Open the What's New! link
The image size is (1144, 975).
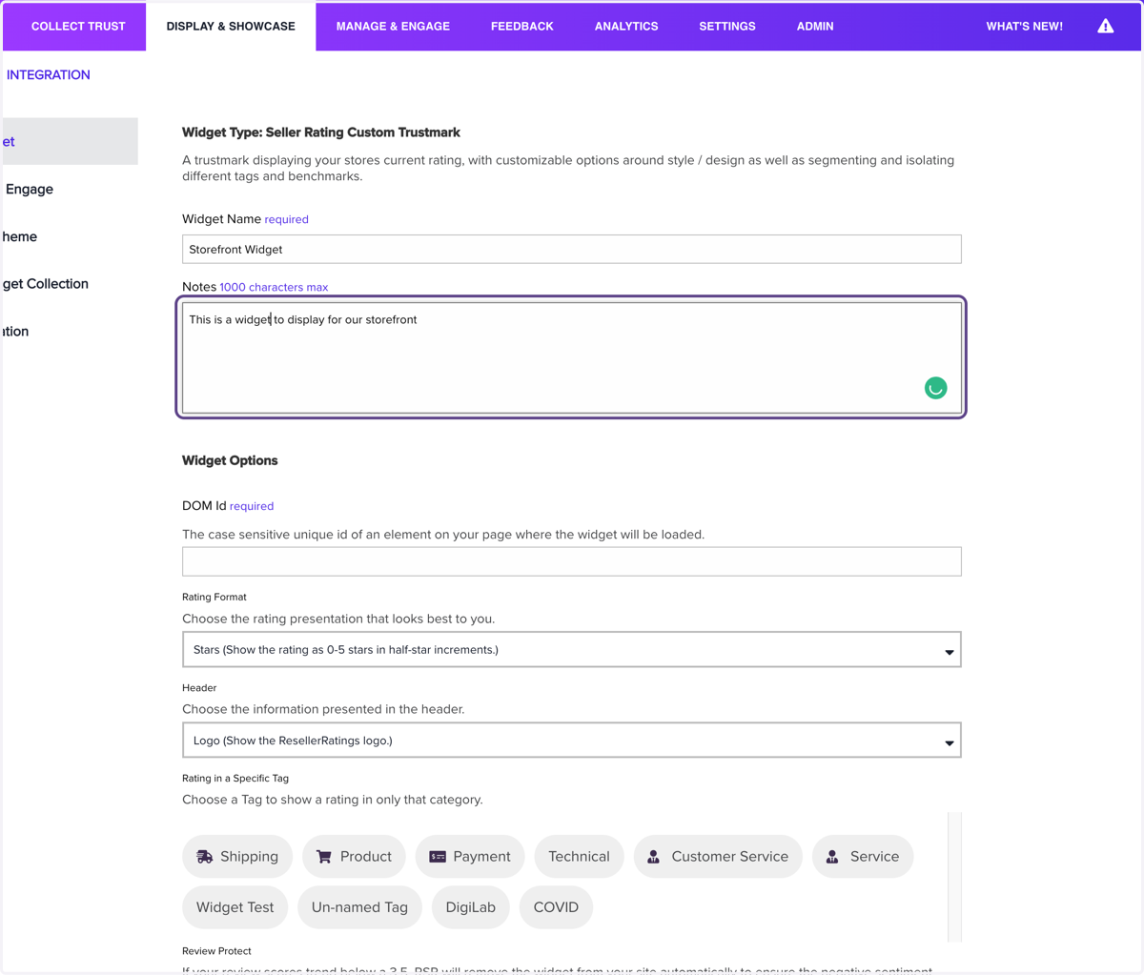pyautogui.click(x=1024, y=26)
